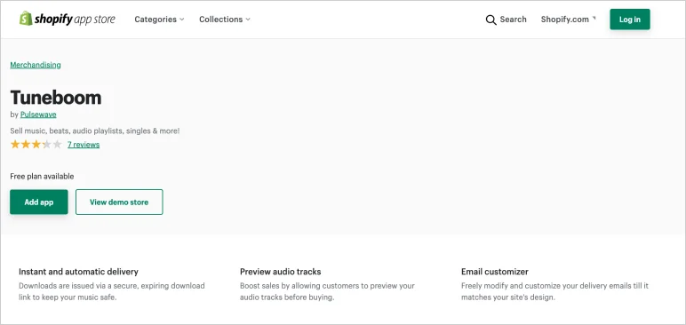Click the View demo store button
Viewport: 686px width, 325px height.
click(119, 202)
